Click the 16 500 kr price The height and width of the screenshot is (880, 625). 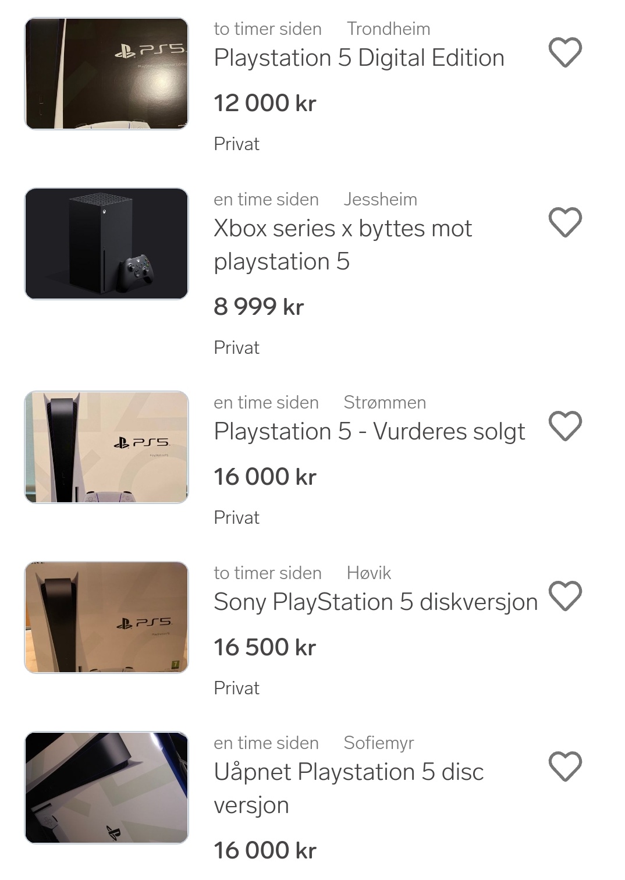tap(265, 648)
